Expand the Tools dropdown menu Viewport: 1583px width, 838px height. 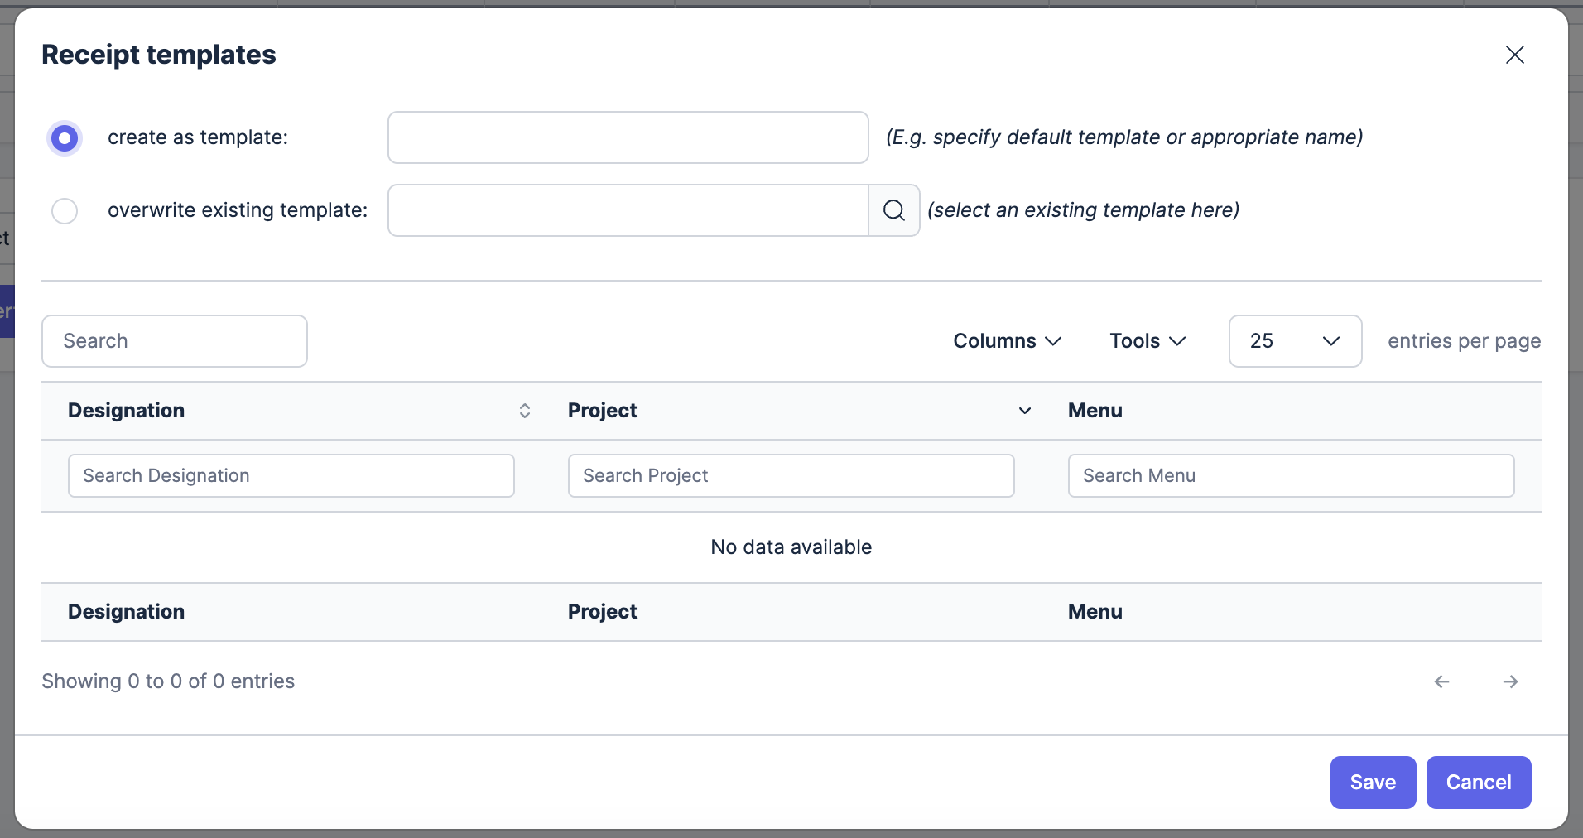point(1148,341)
